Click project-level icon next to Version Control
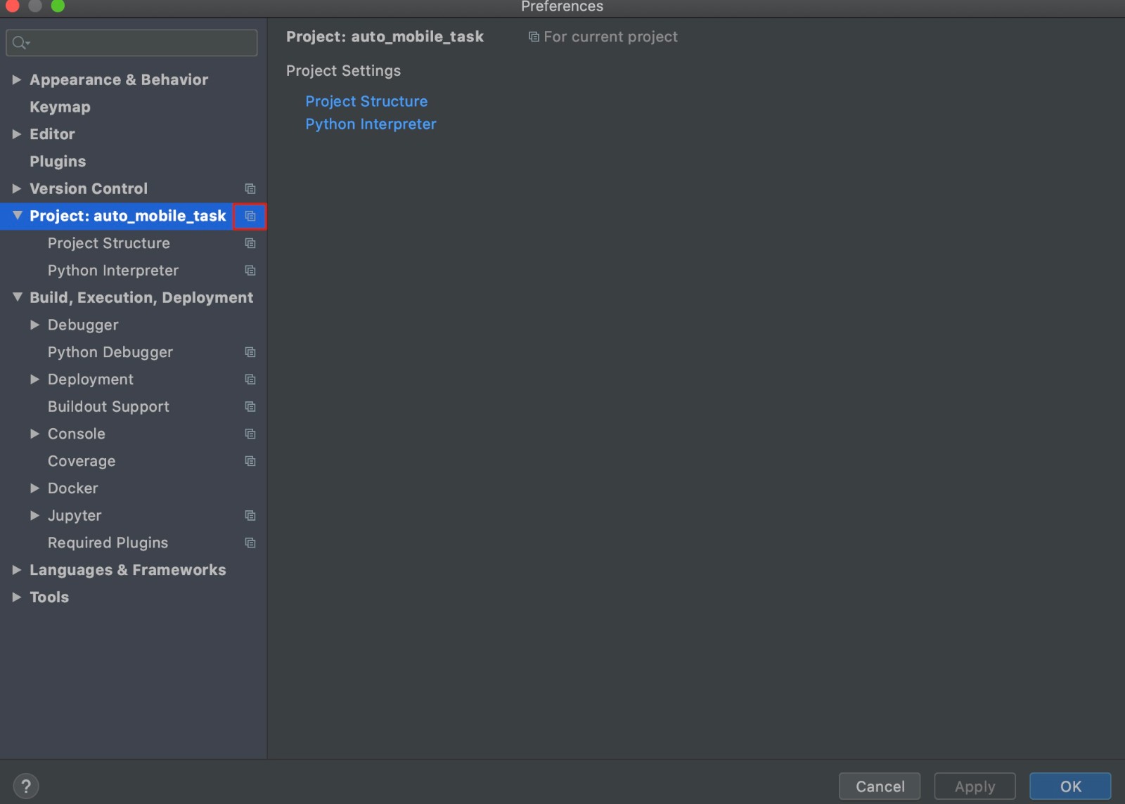The image size is (1125, 804). point(250,188)
